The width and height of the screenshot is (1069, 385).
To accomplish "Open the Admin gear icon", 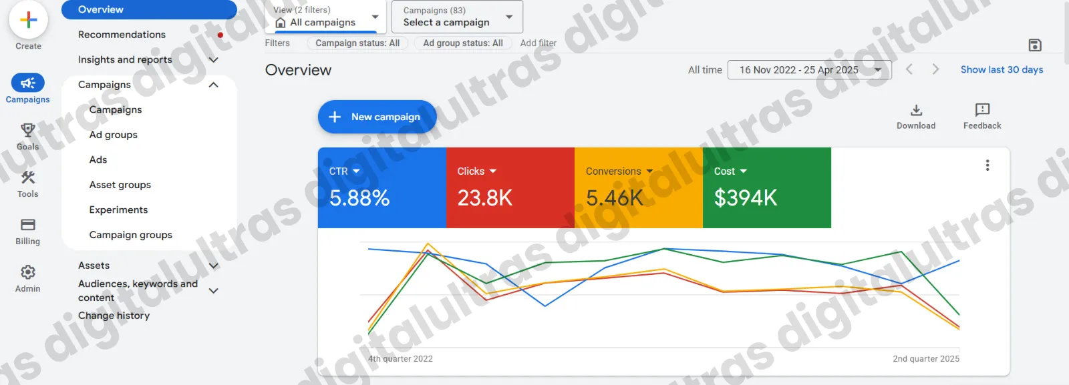I will tap(27, 272).
